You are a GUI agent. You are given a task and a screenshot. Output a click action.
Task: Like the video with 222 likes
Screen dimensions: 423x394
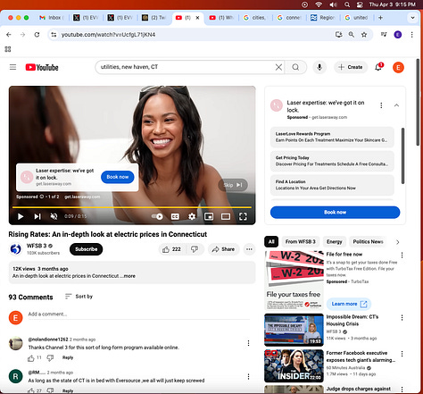pyautogui.click(x=172, y=249)
